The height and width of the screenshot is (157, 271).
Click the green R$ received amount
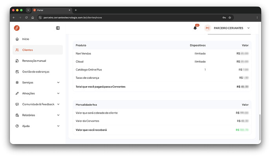[x=242, y=130]
